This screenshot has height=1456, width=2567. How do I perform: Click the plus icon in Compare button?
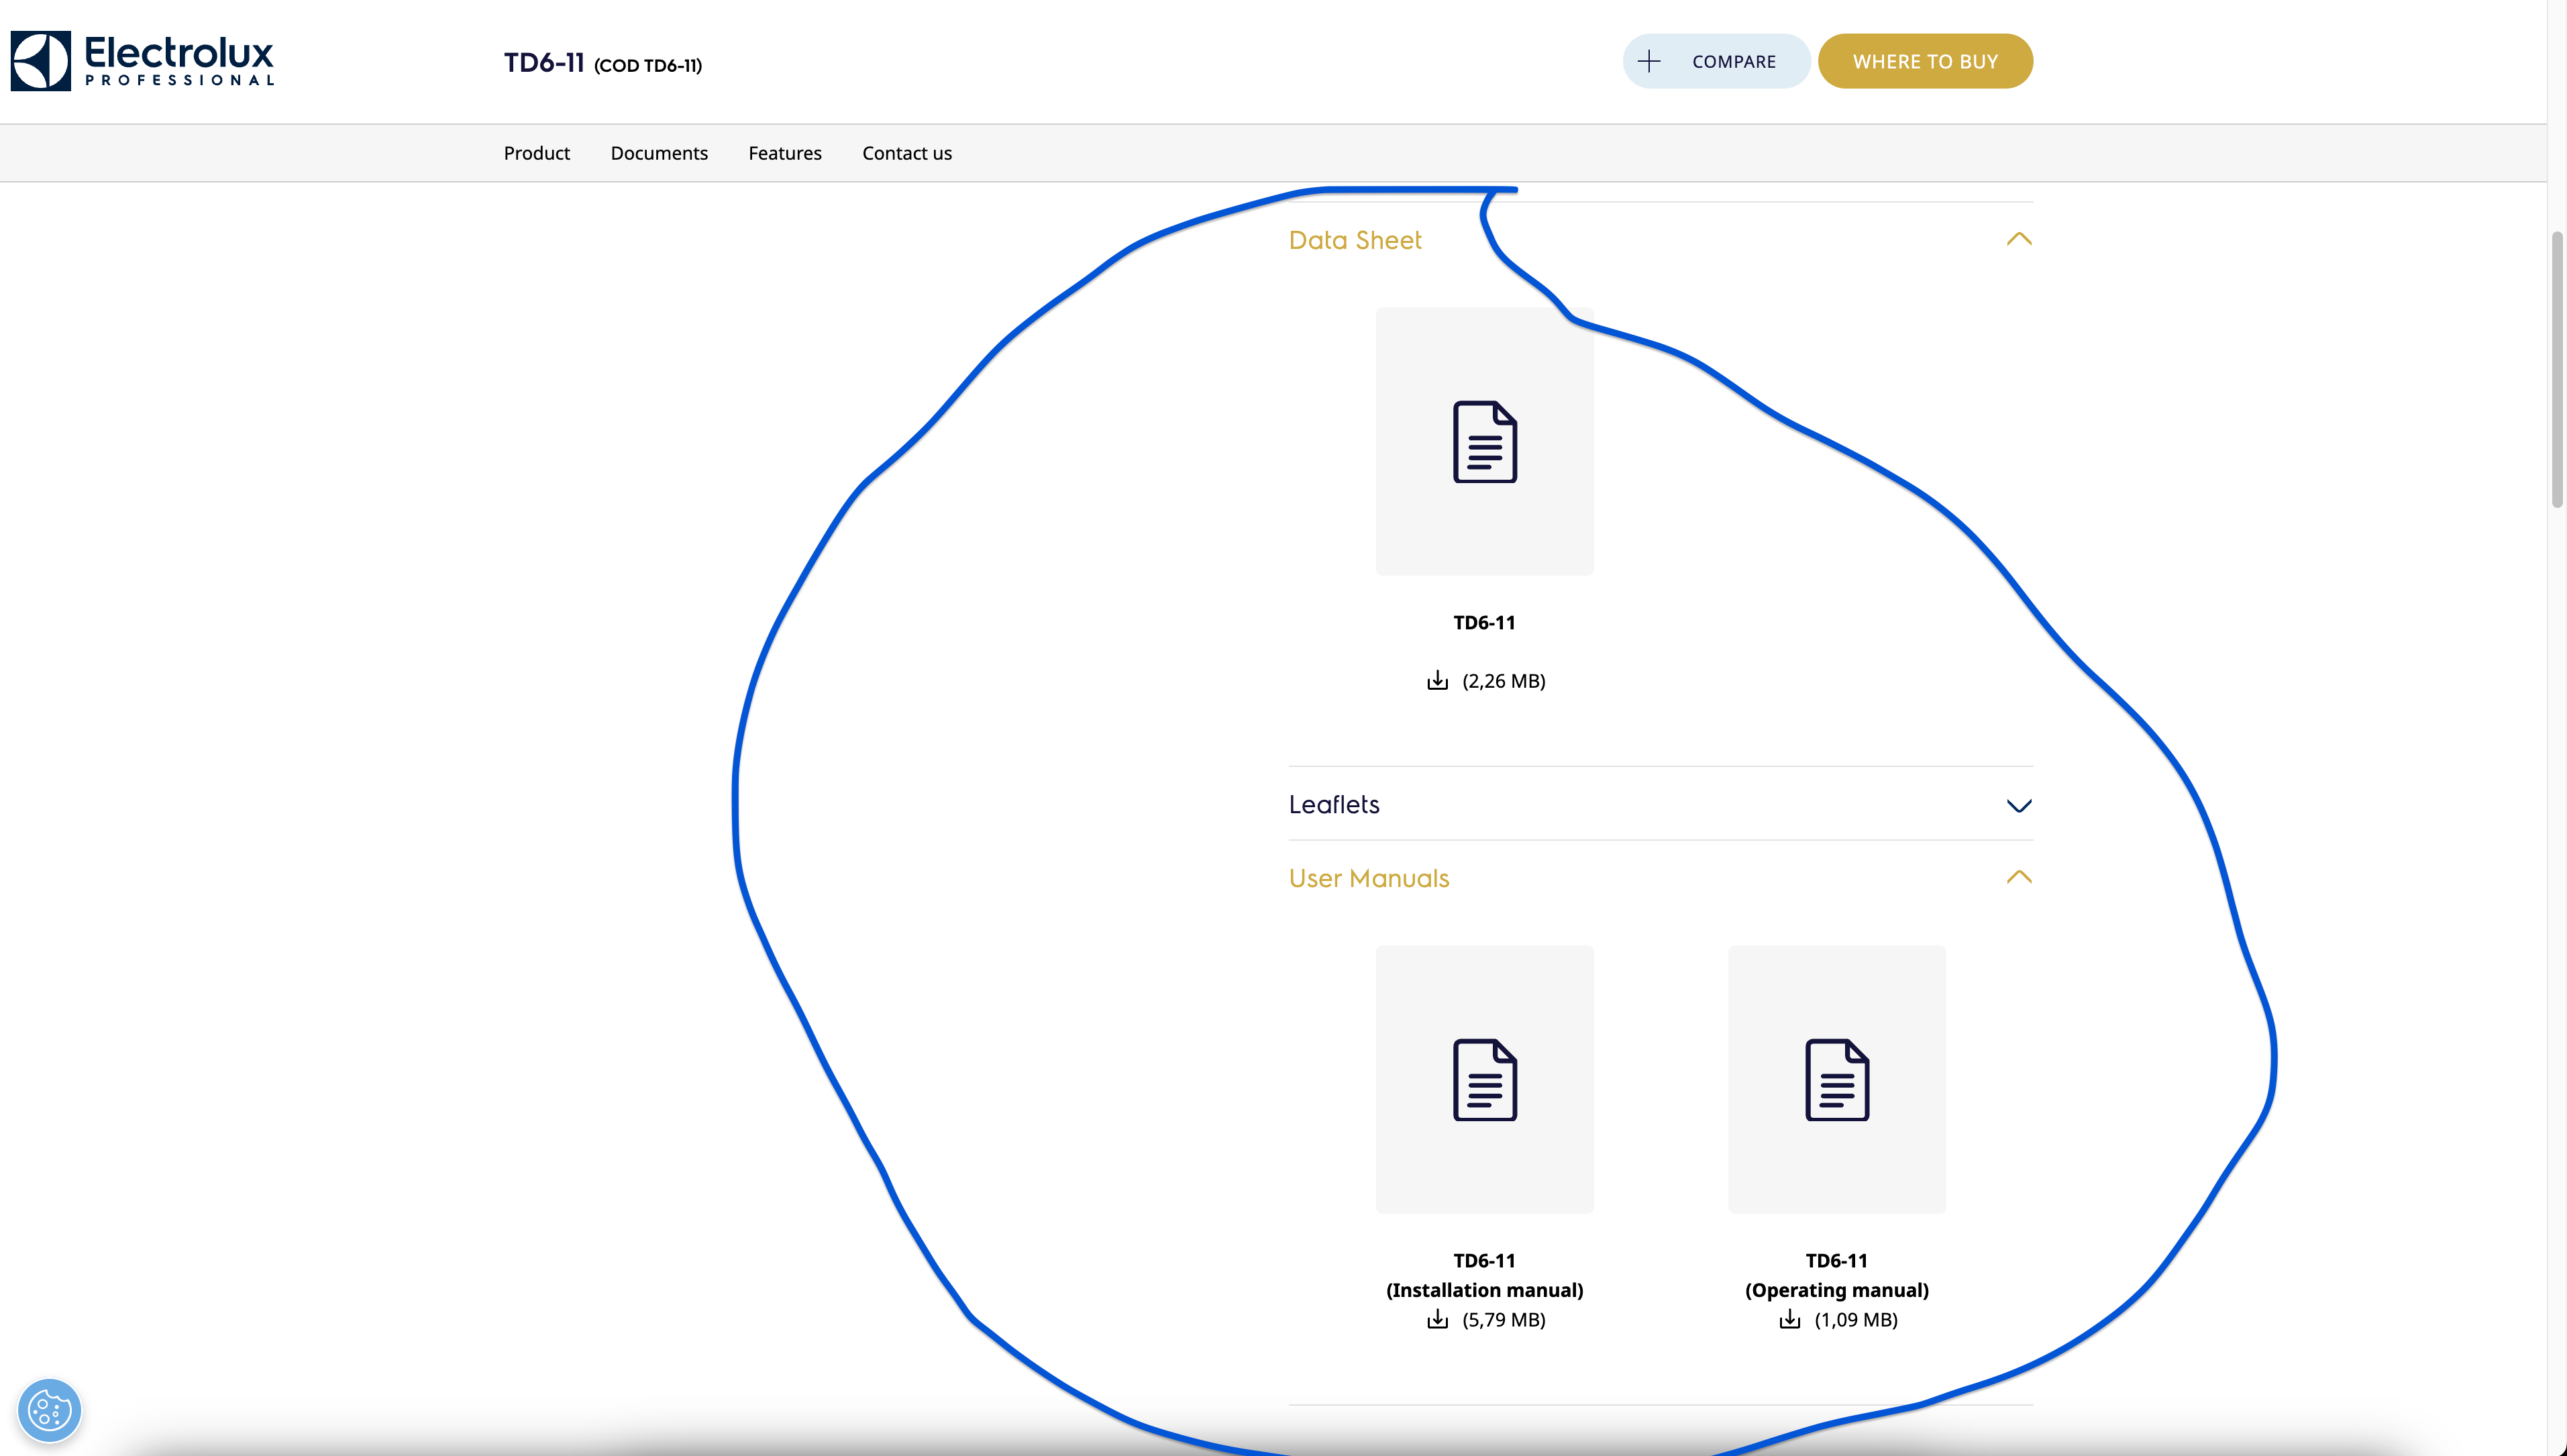[x=1649, y=61]
